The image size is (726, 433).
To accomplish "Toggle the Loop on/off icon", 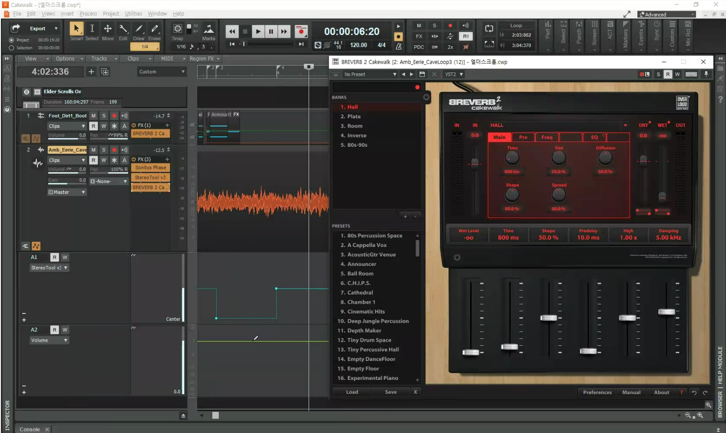I will [489, 29].
